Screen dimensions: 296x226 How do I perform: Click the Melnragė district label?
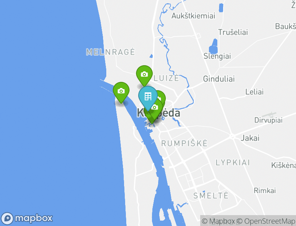click(x=110, y=52)
